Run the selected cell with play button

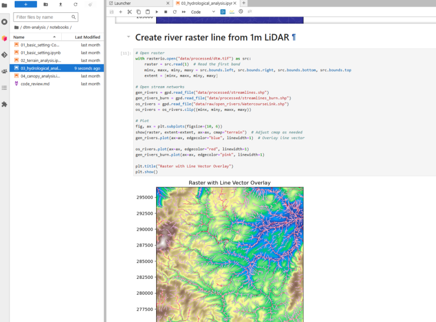157,12
